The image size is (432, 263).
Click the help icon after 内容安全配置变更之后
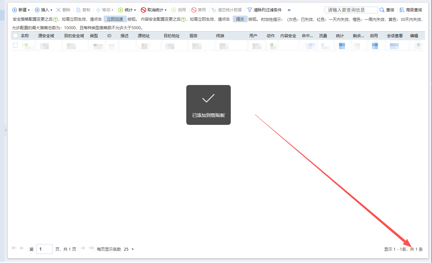pyautogui.click(x=183, y=19)
